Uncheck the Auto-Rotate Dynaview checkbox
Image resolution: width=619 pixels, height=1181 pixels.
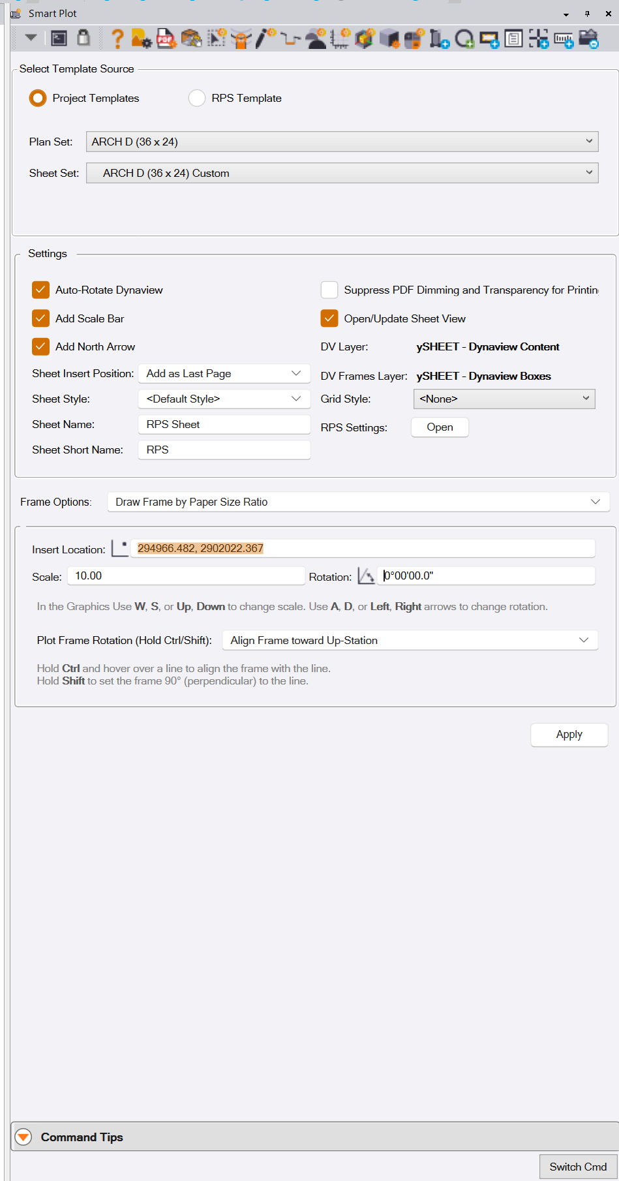pos(41,290)
